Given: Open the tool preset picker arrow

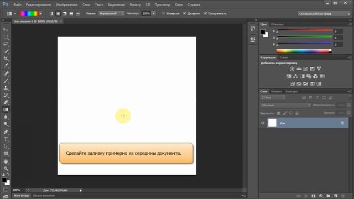Looking at the screenshot, I should pyautogui.click(x=15, y=13).
